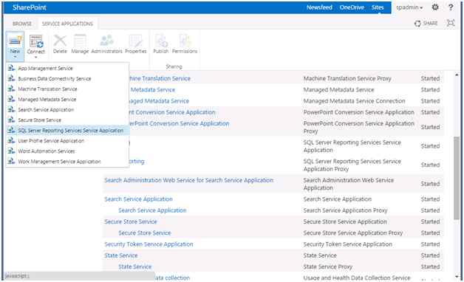Click icon next to Search Service Application menu item
The width and height of the screenshot is (464, 282).
coord(11,110)
